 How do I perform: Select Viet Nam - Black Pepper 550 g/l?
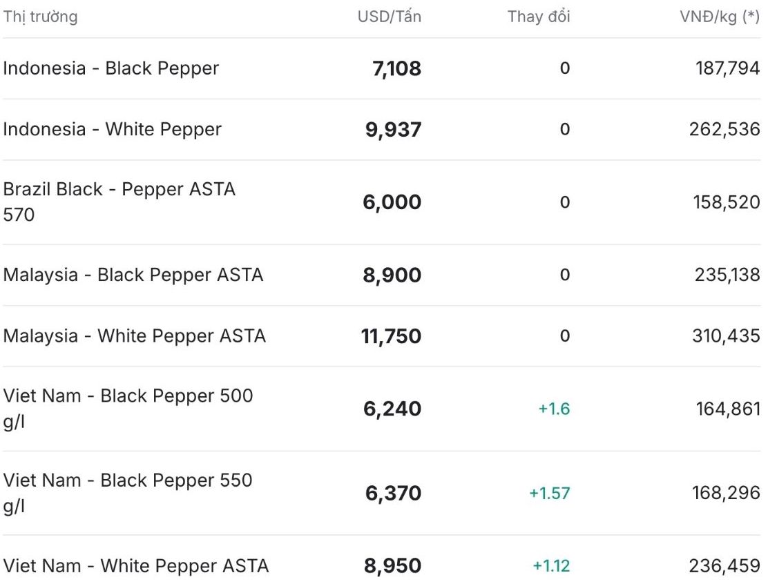click(x=382, y=493)
